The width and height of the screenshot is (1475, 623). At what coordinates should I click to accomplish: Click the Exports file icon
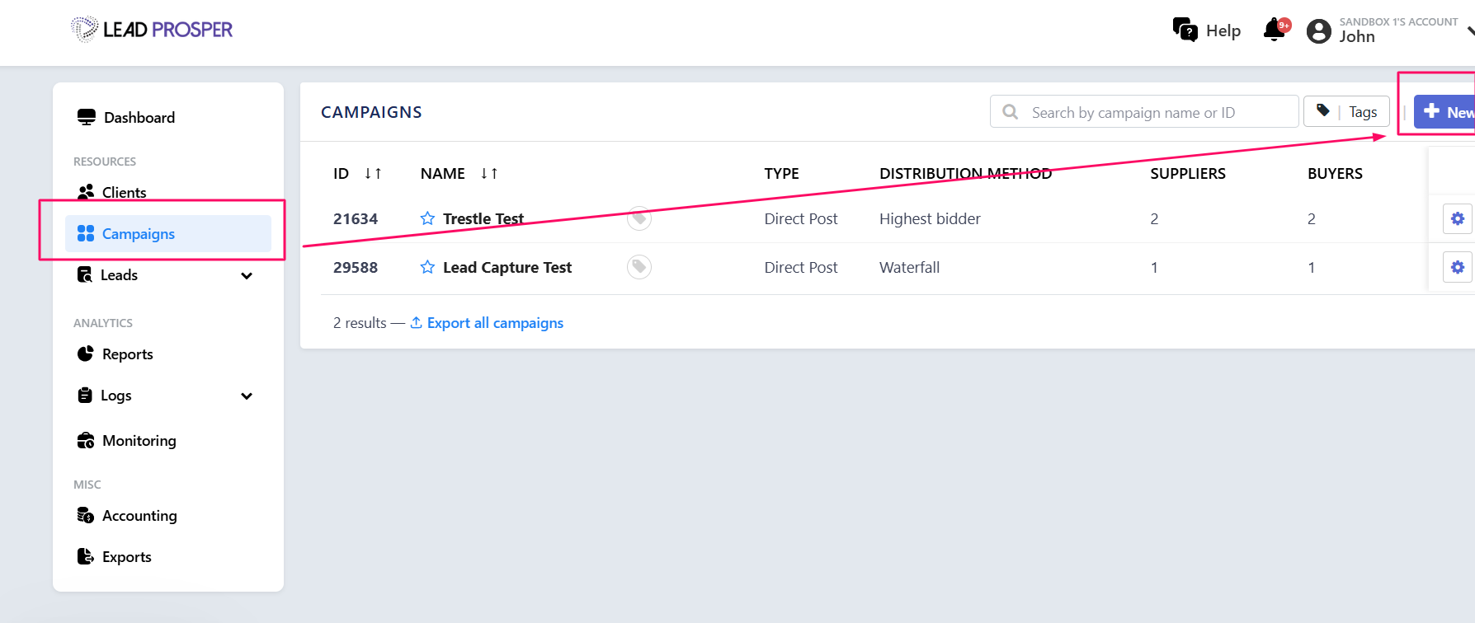[86, 556]
